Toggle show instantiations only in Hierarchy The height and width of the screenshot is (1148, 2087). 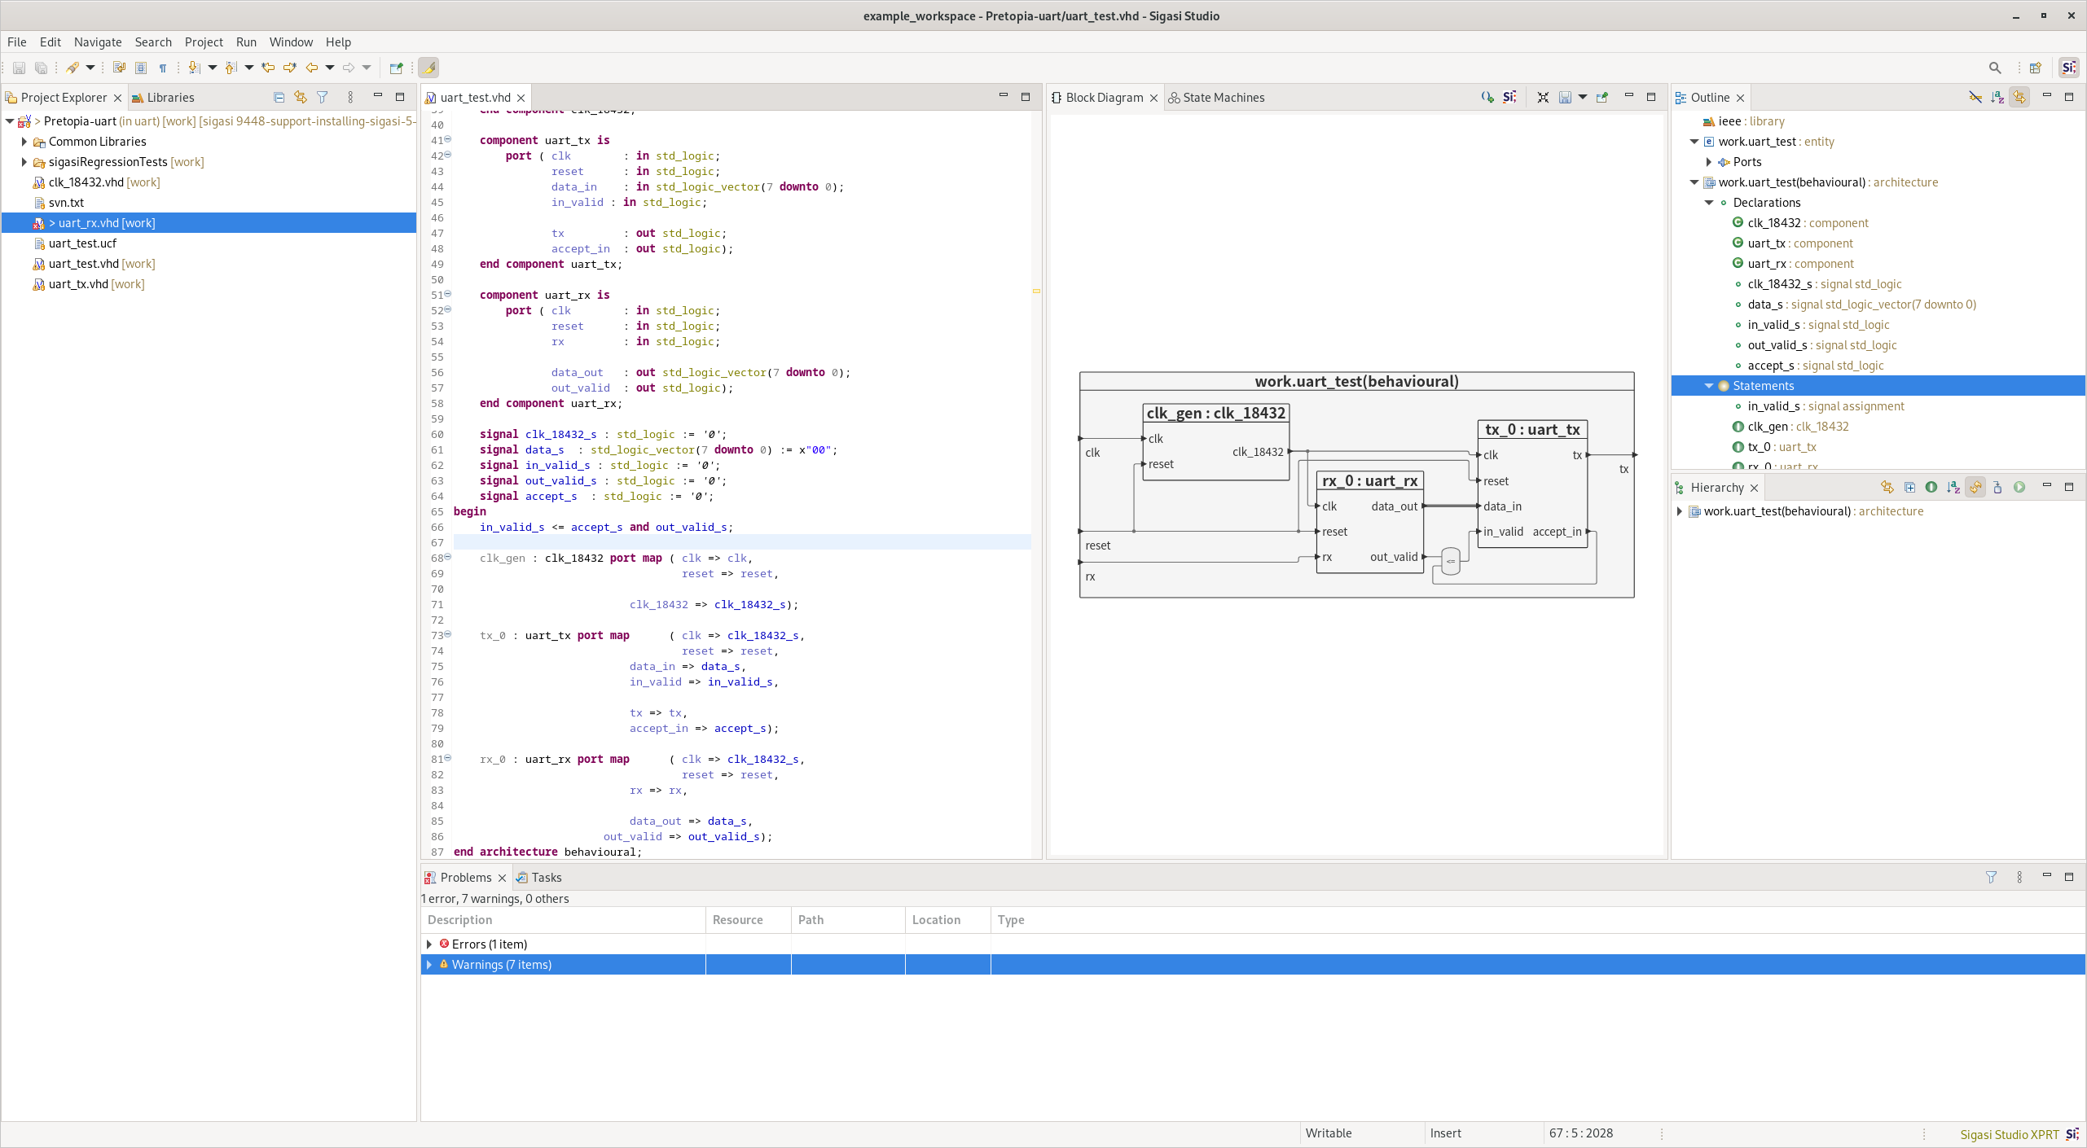[x=1931, y=488]
